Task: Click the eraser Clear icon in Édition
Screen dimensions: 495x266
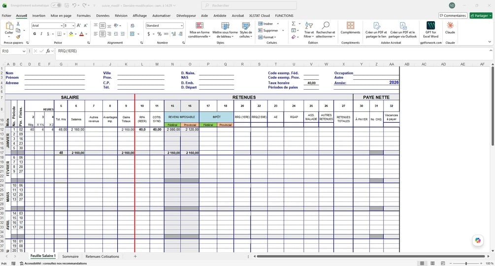Action: click(294, 37)
